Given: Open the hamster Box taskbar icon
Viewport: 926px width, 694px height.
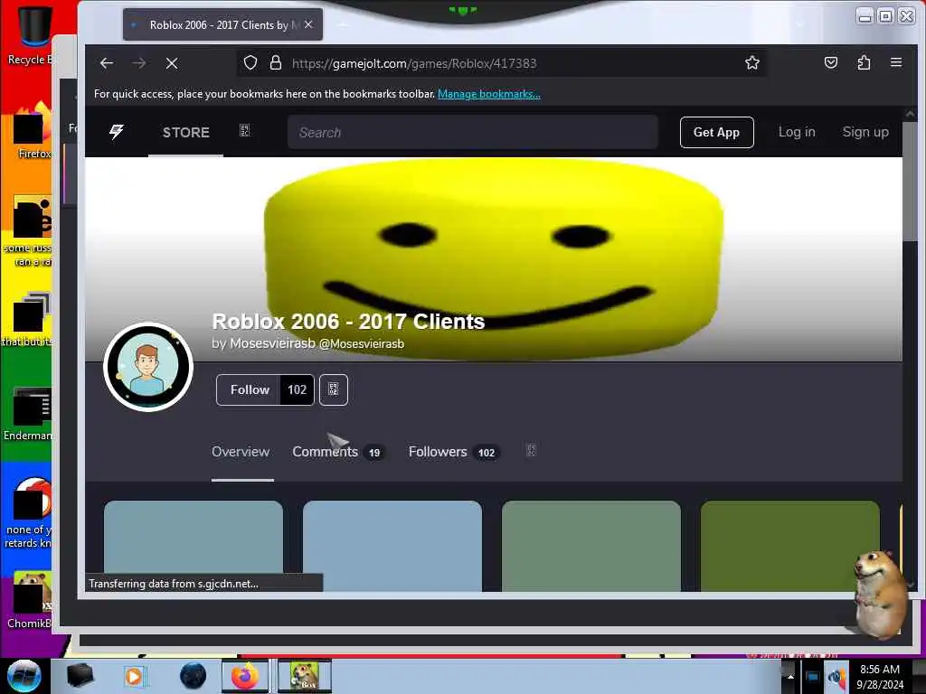Looking at the screenshot, I should tap(305, 676).
